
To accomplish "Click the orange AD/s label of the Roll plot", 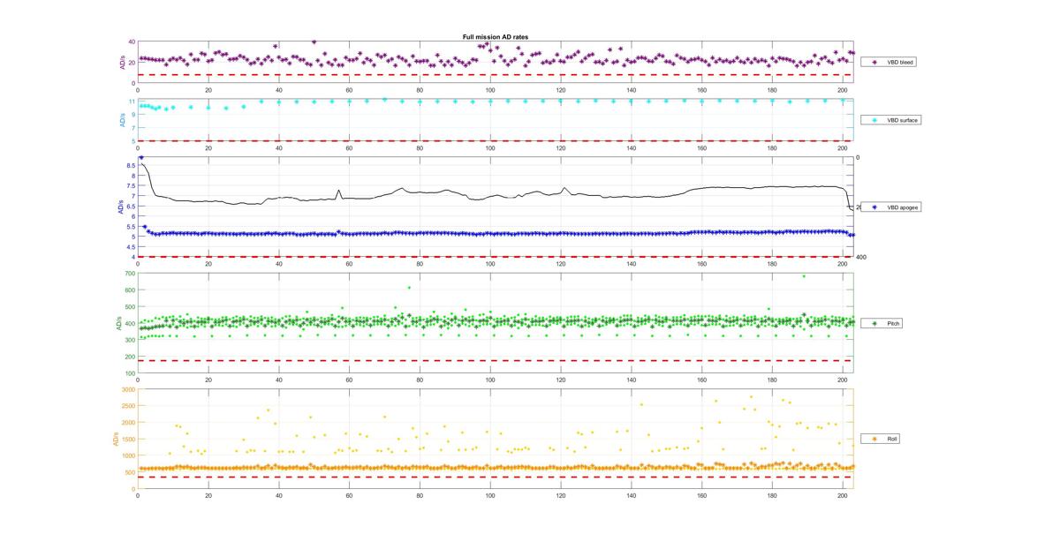I will [116, 439].
